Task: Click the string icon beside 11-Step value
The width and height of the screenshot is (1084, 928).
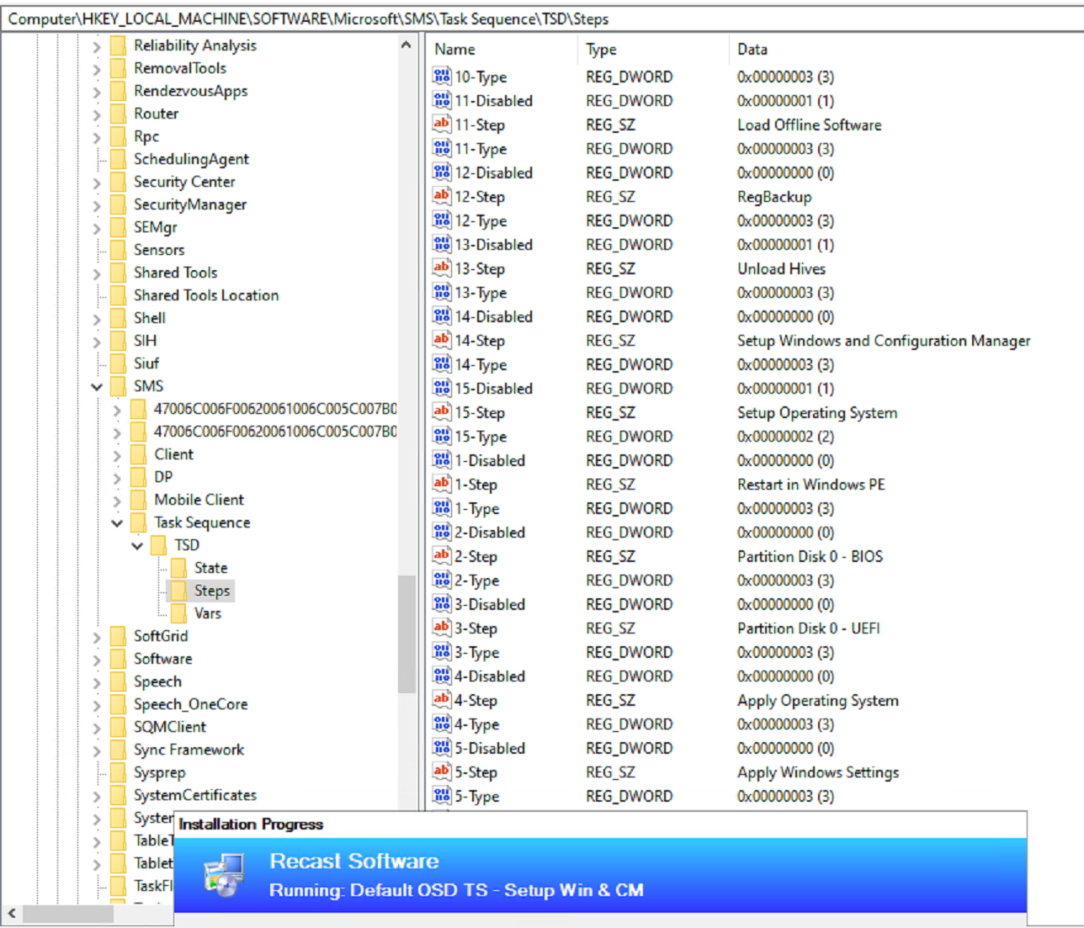Action: coord(442,125)
